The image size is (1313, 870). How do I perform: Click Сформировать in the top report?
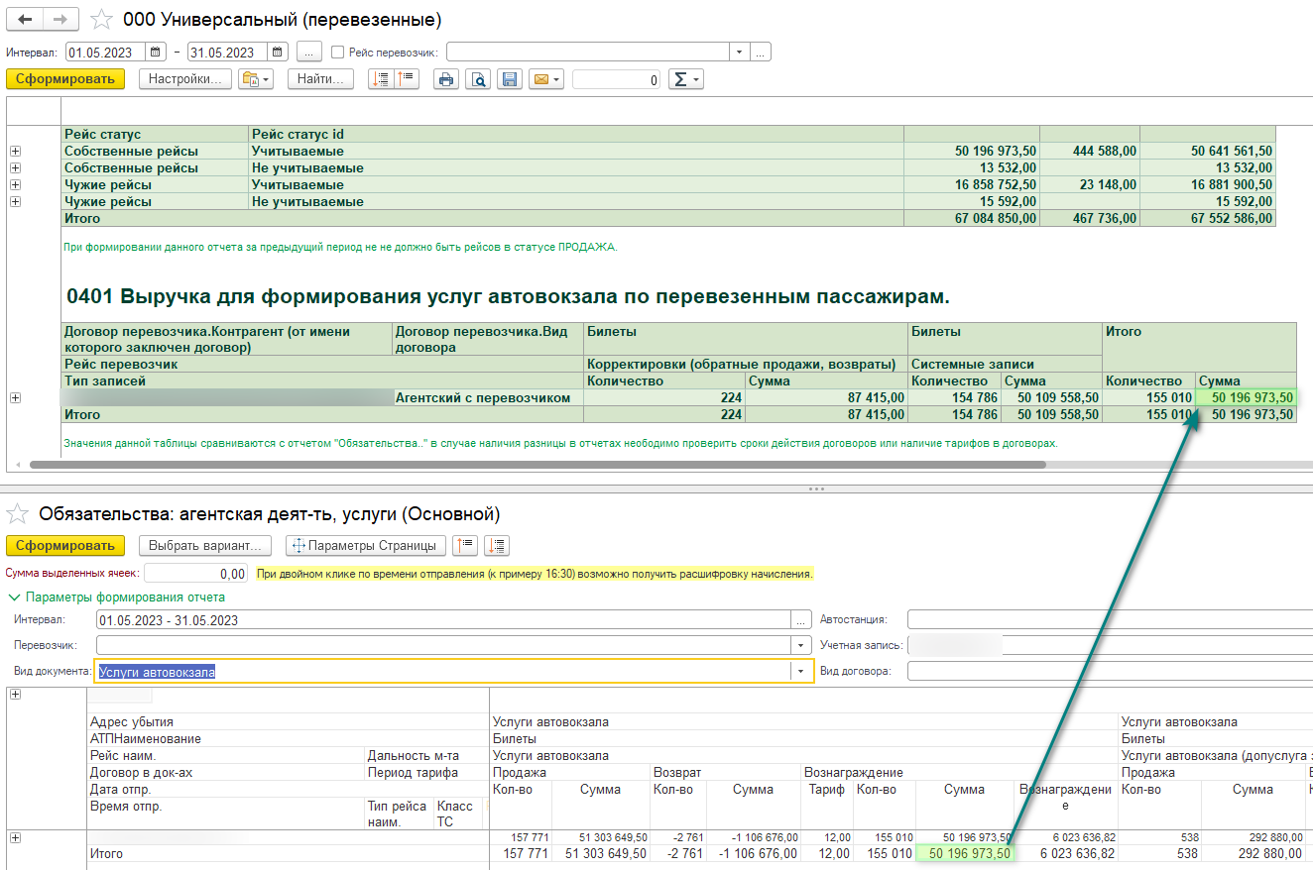(65, 79)
